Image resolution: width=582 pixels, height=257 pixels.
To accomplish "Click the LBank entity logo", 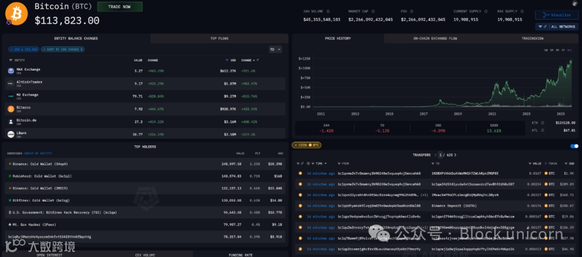I will (11, 134).
